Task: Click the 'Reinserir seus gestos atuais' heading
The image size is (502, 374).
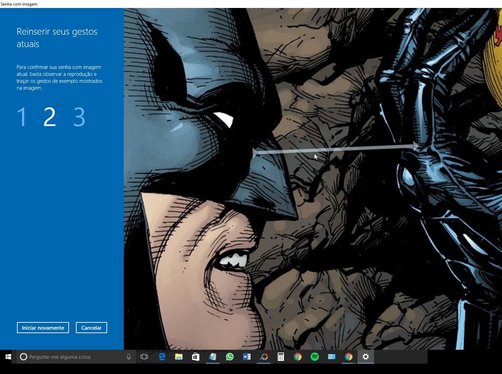Action: pos(57,38)
